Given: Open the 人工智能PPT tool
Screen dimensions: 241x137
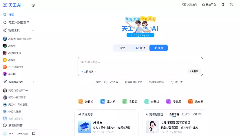Looking at the screenshot, I should tap(13, 67).
